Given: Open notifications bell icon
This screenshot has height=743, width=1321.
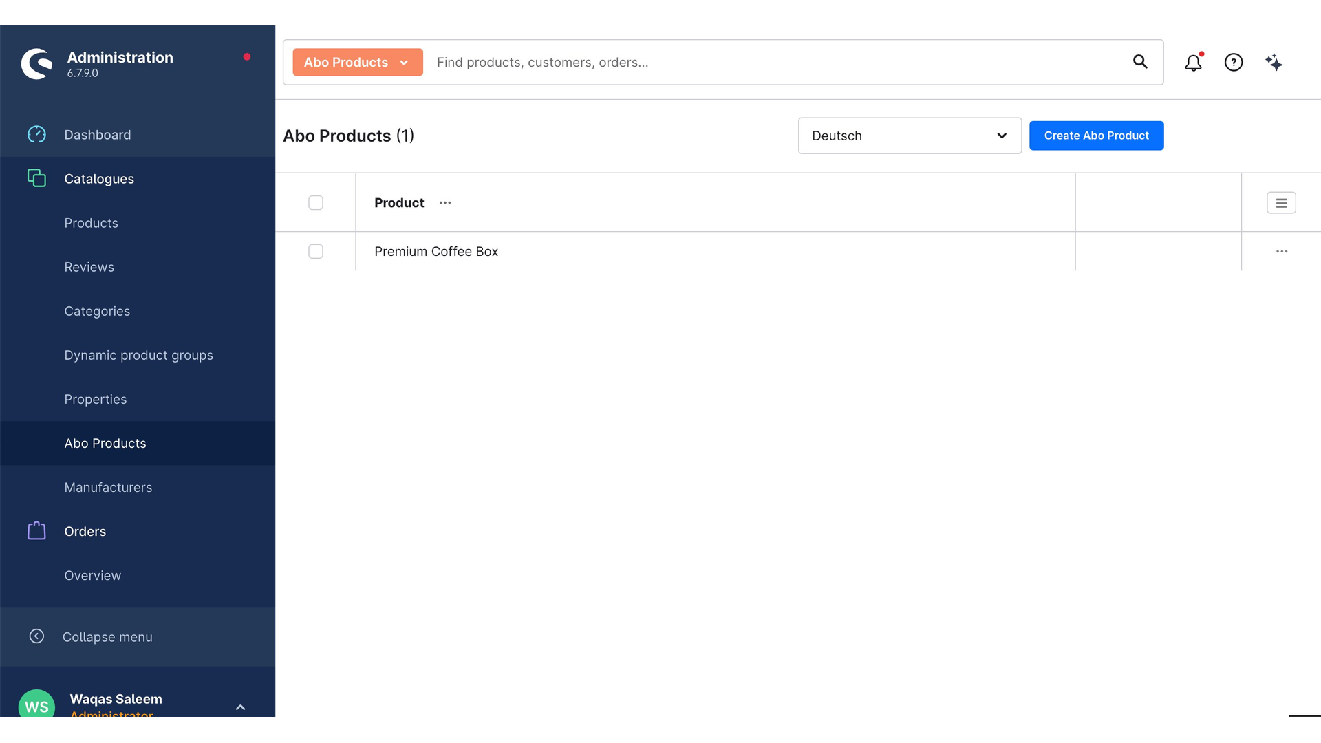Looking at the screenshot, I should click(x=1193, y=63).
